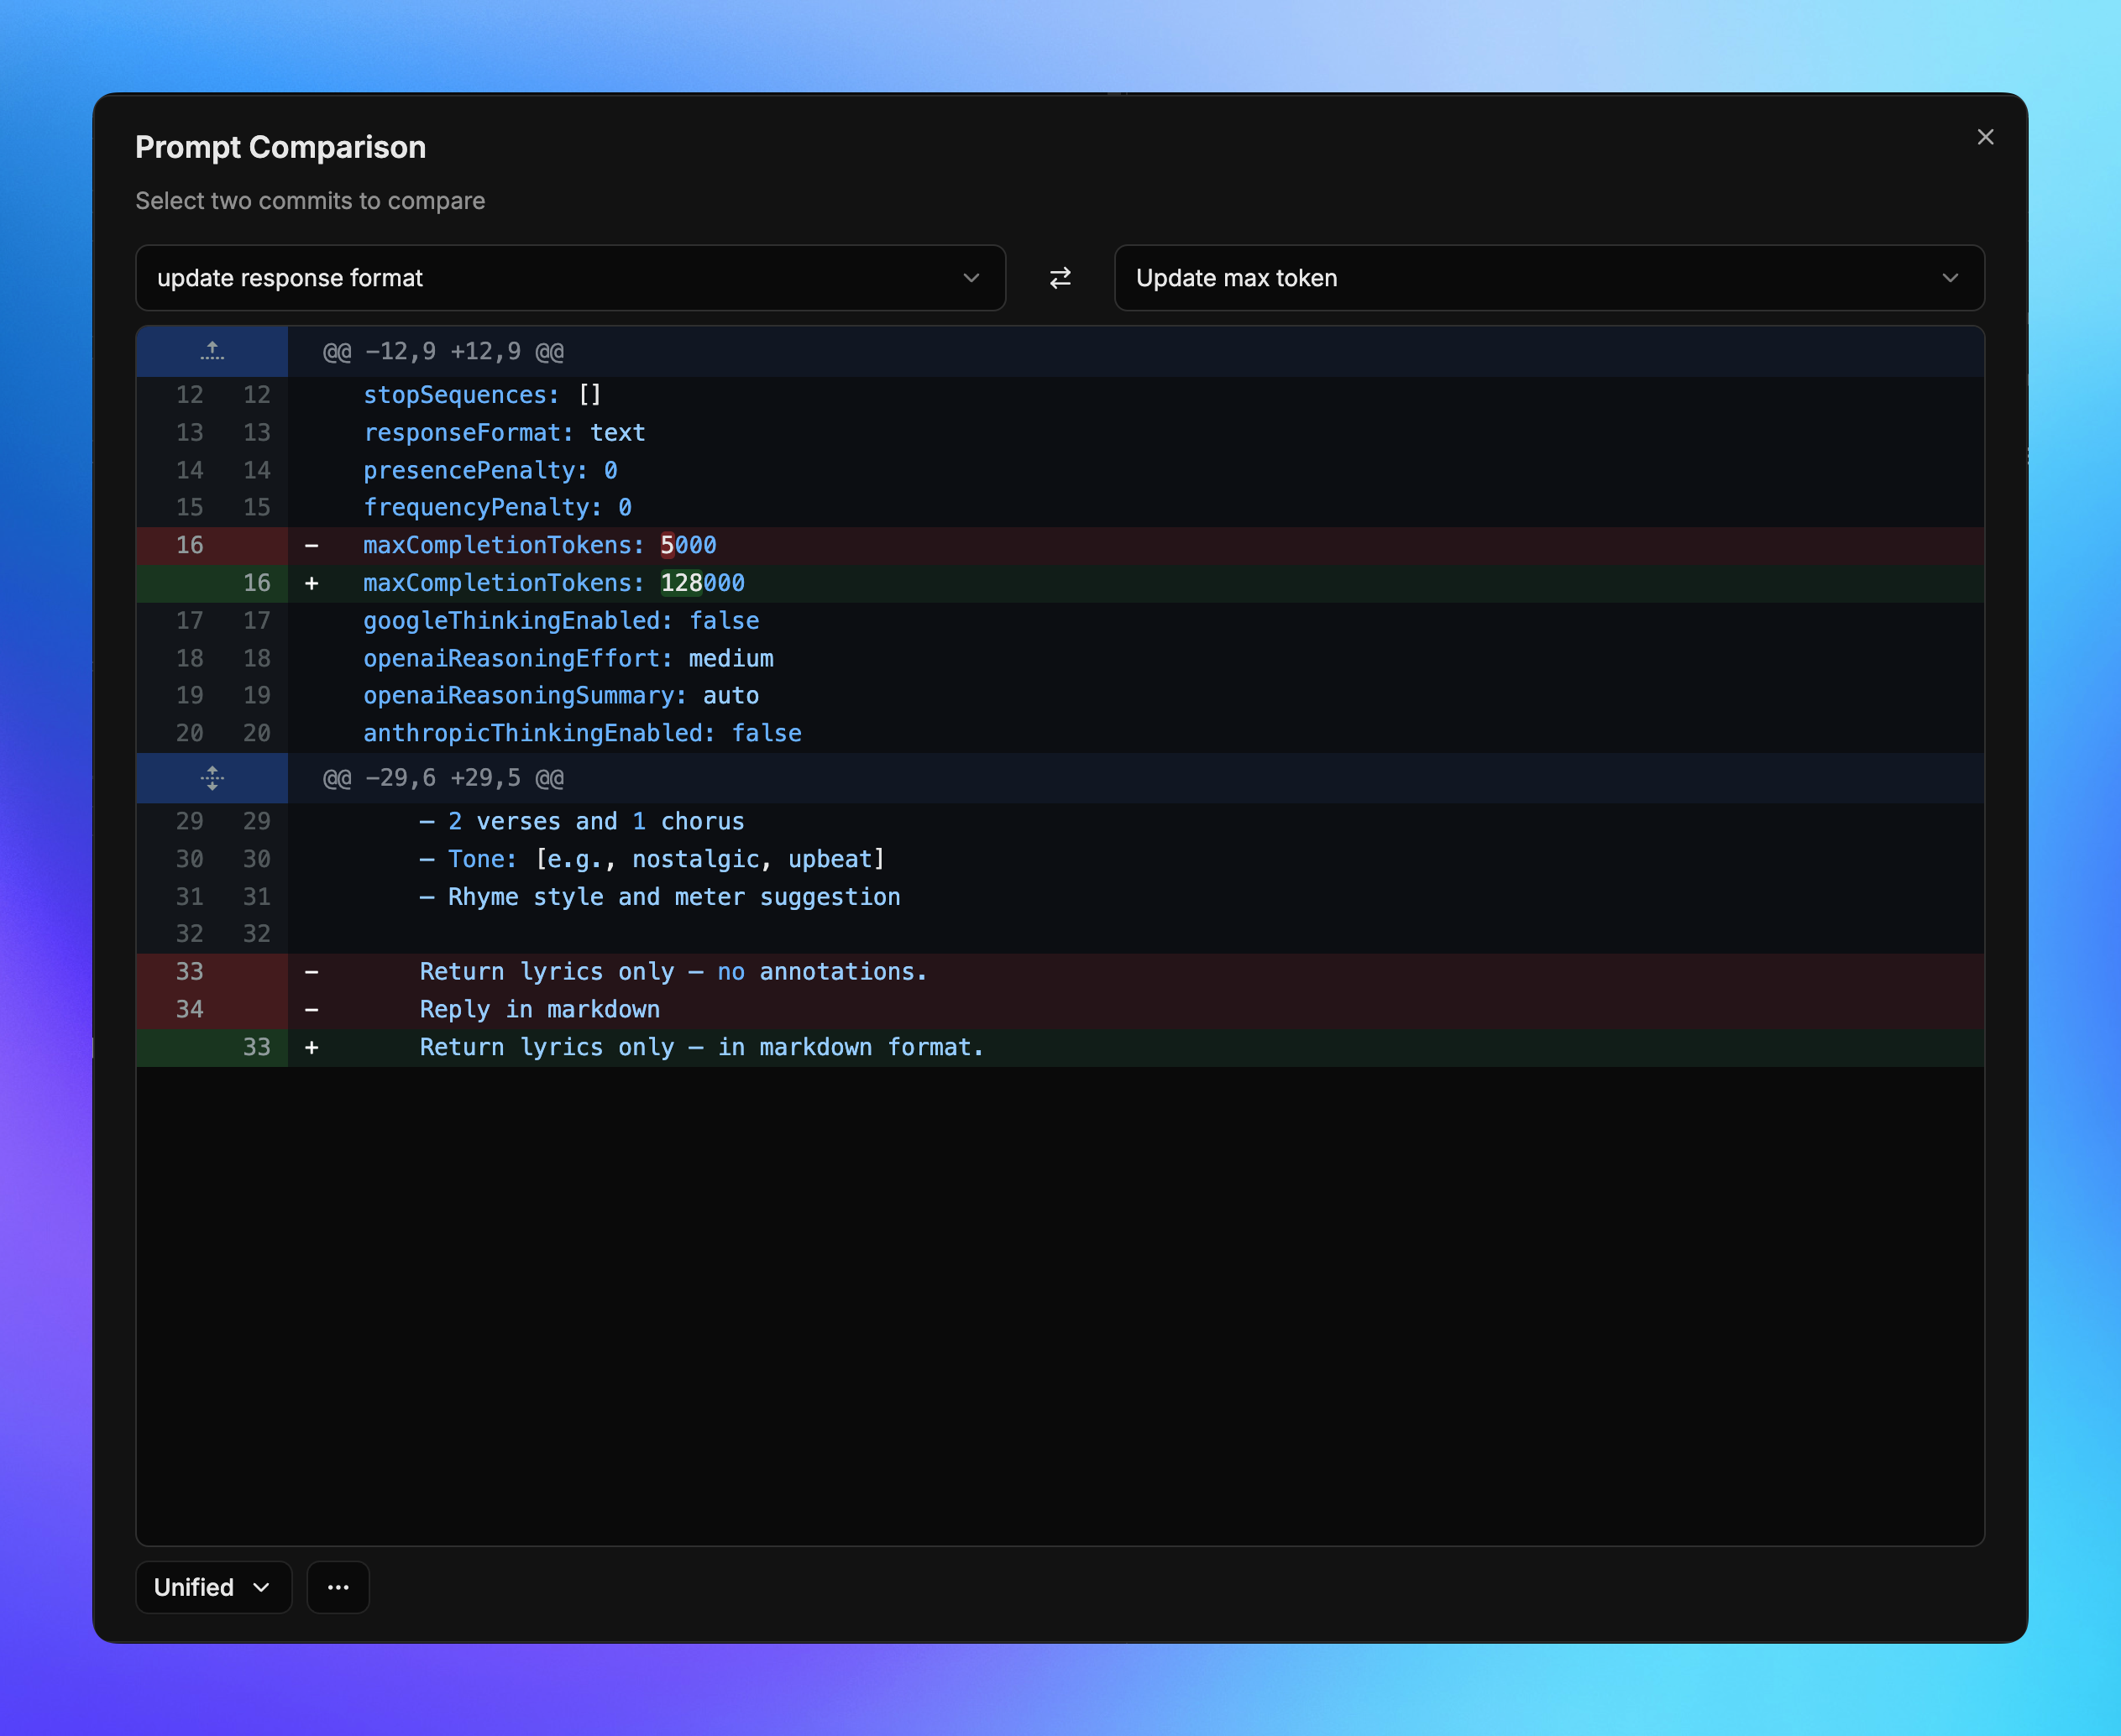Click the chevron on the right commit selector

coord(1949,278)
